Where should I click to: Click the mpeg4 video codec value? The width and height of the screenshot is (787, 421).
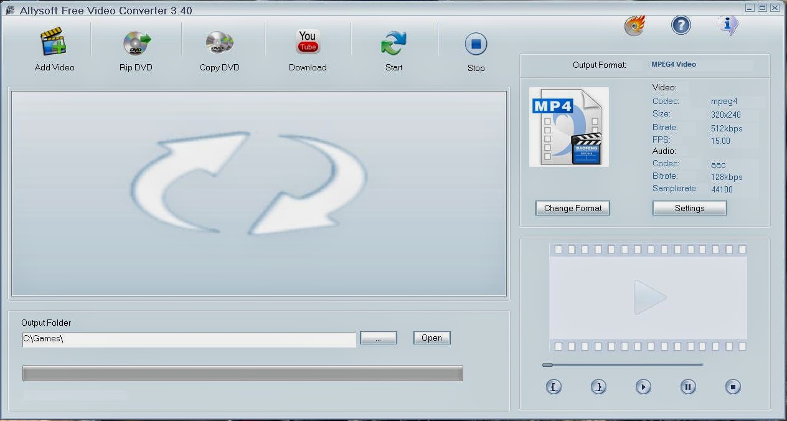click(x=724, y=101)
